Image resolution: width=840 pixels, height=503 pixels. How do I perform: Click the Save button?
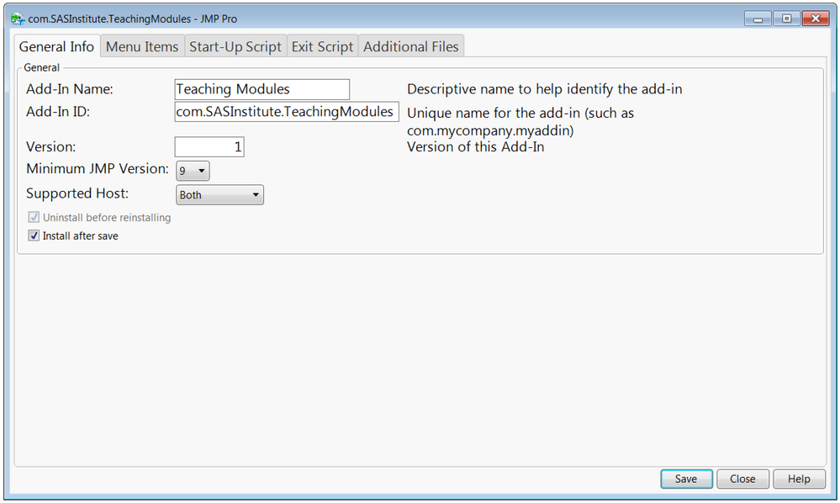(x=686, y=479)
